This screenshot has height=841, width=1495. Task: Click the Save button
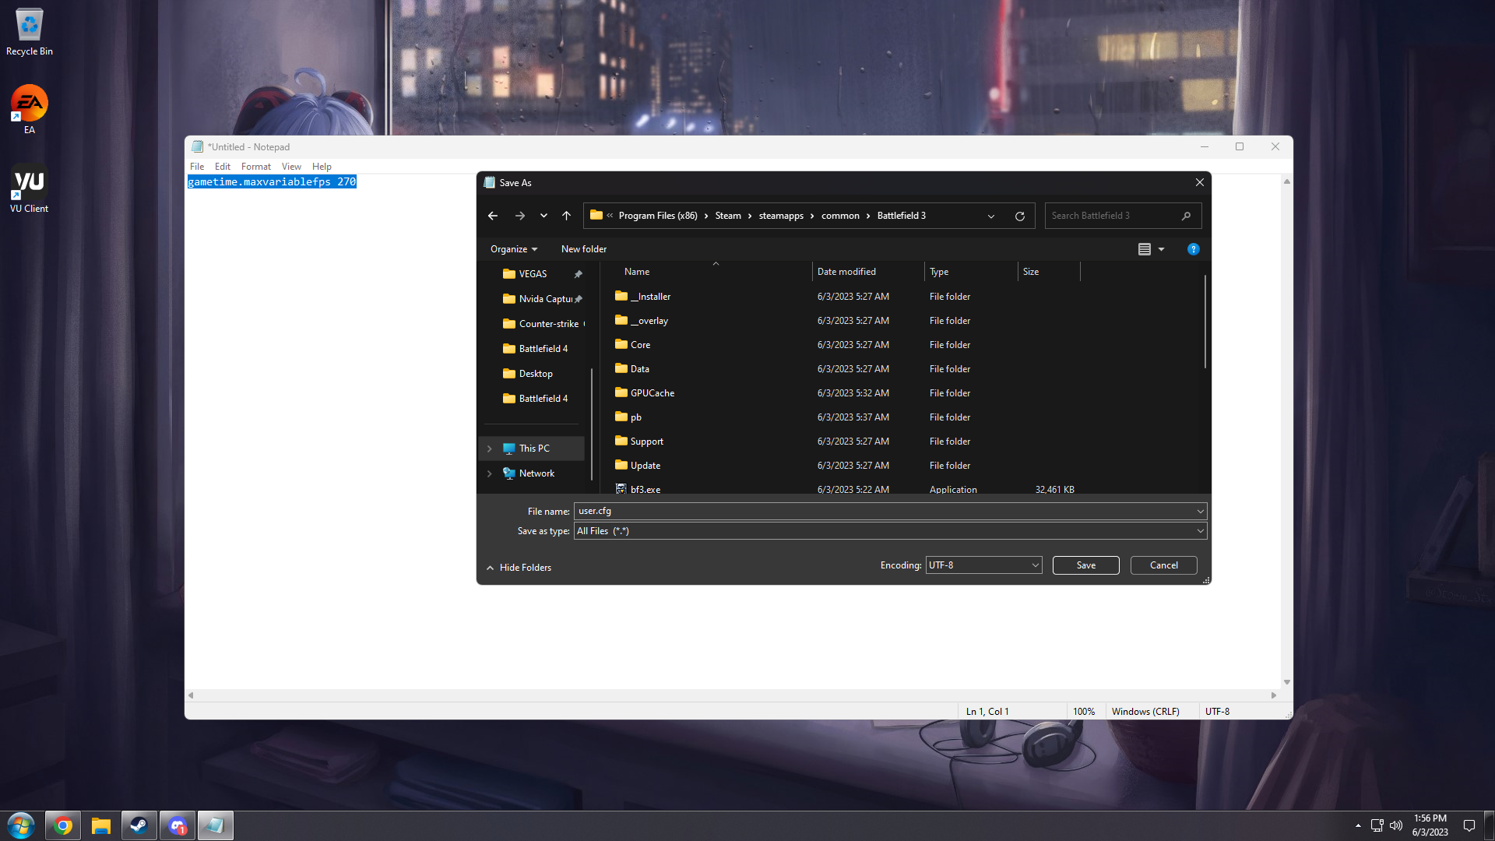tap(1085, 565)
